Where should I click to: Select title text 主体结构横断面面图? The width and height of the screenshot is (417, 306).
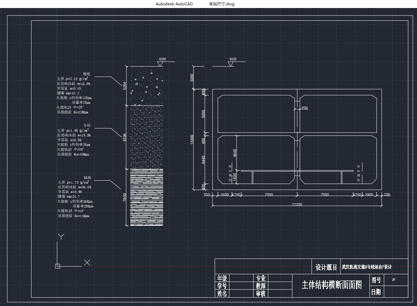332,285
